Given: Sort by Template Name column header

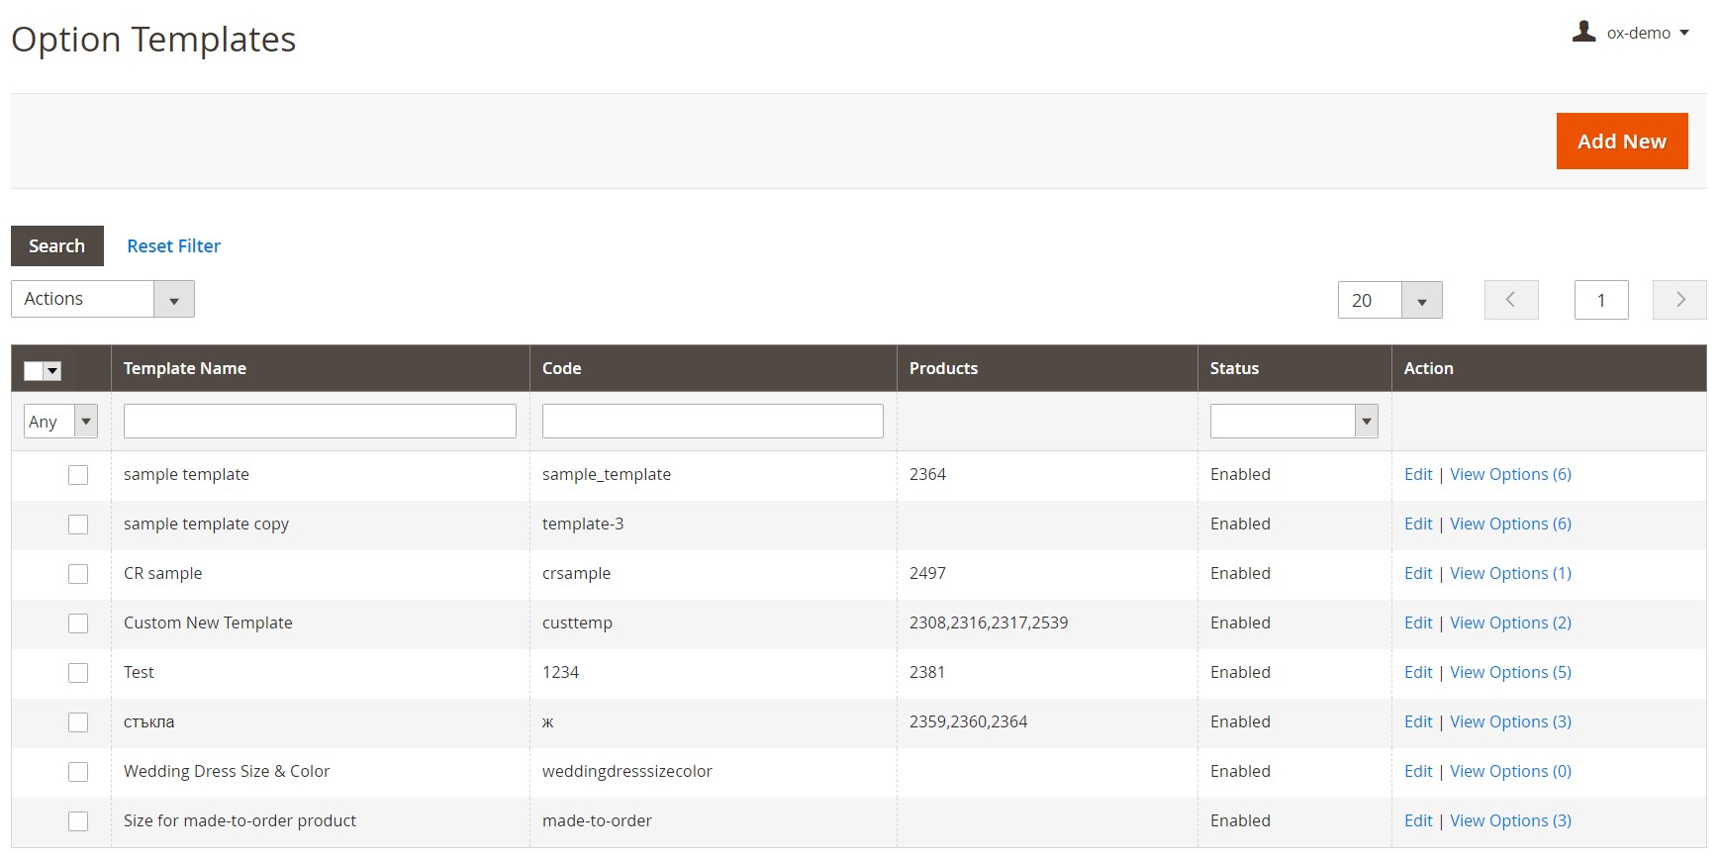Looking at the screenshot, I should 185,368.
